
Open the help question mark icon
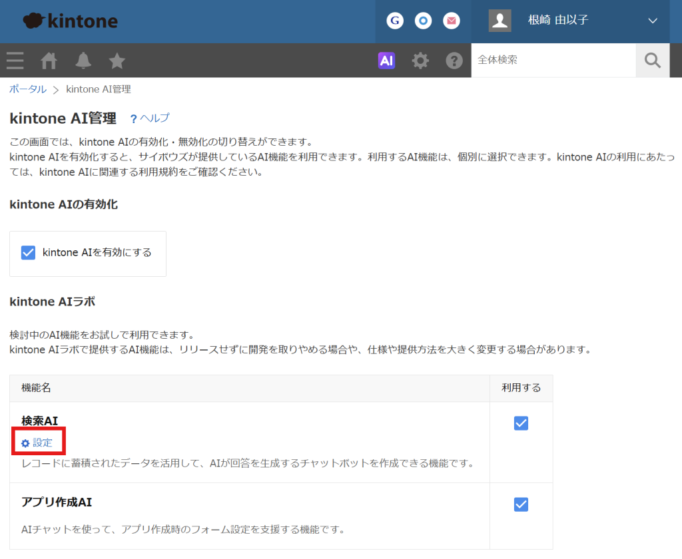pyautogui.click(x=454, y=61)
